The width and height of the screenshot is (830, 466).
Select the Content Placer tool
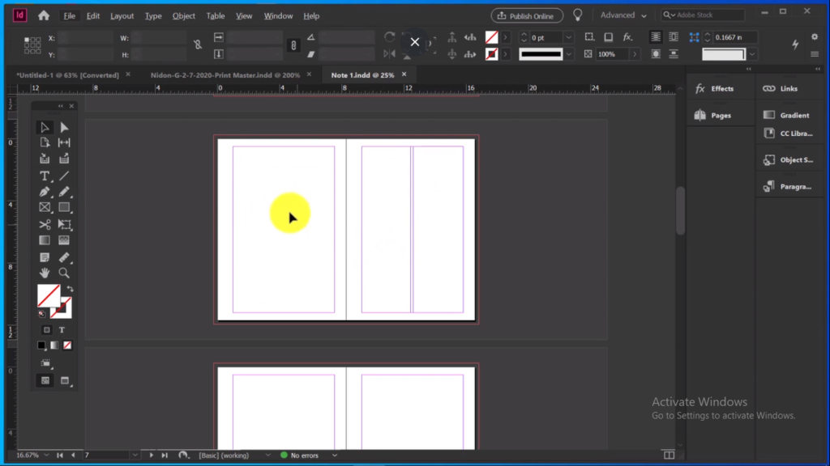click(64, 159)
